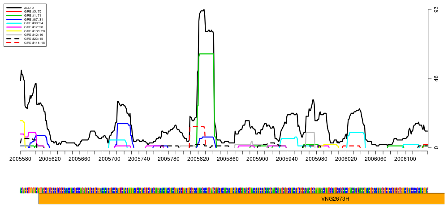
Task: Click the short yellow segment right of gray peak
Action: (x=331, y=145)
